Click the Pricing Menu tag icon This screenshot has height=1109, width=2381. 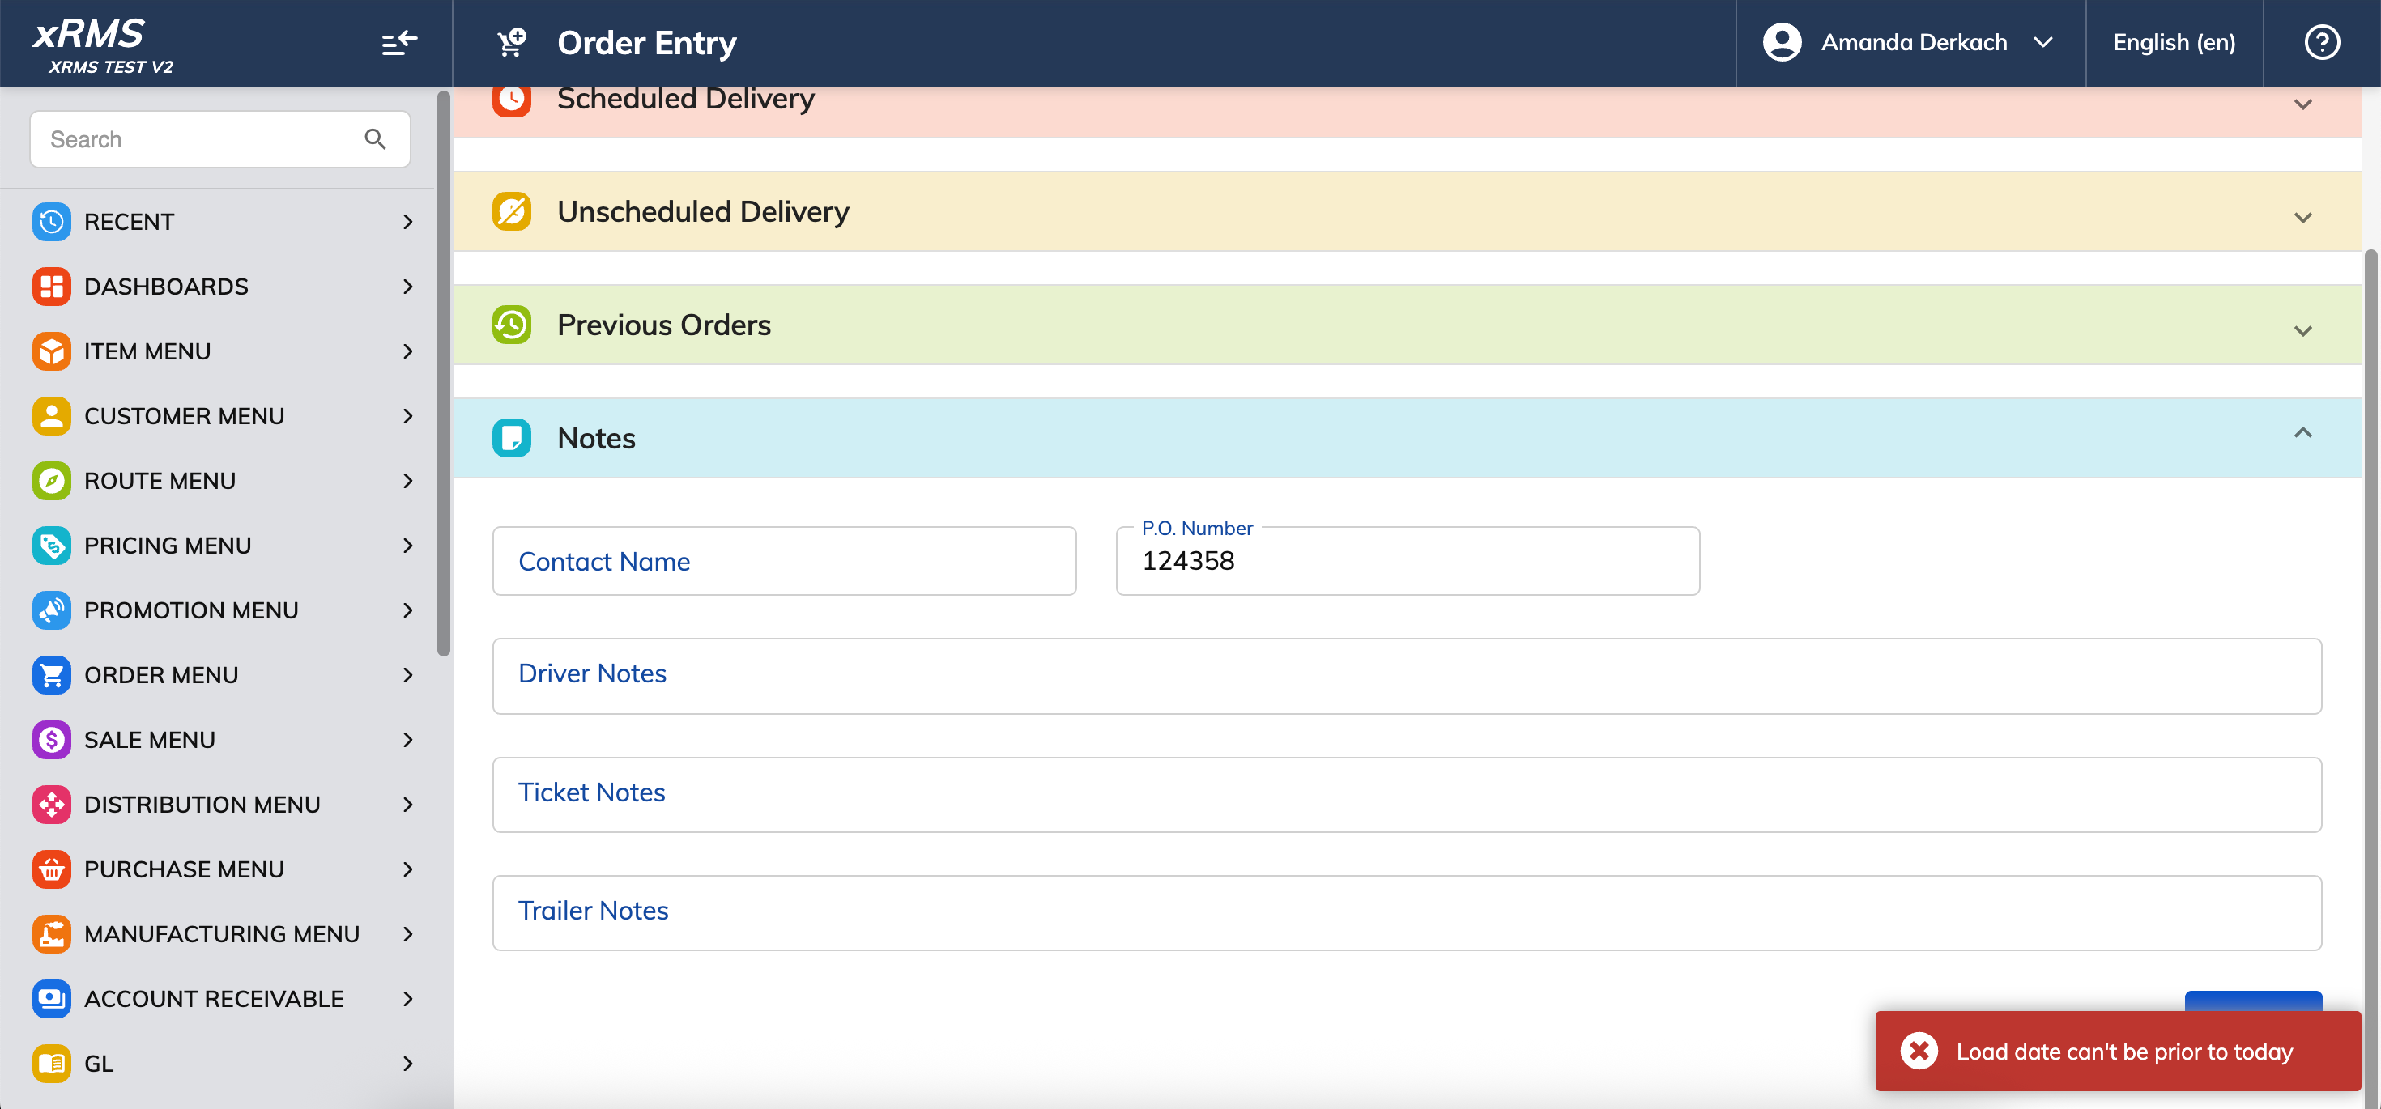coord(52,546)
